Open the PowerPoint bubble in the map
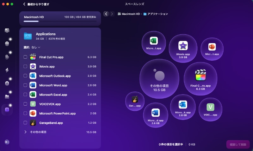Screen dimensions: 253x151 [x=212, y=49]
